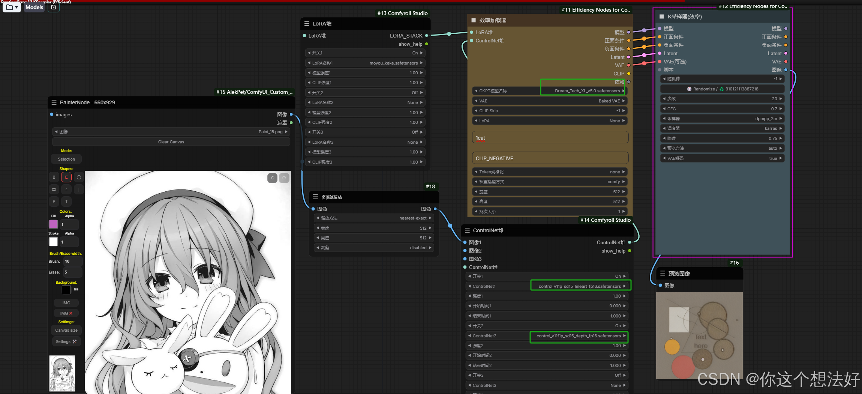Select the T text tool

66,202
